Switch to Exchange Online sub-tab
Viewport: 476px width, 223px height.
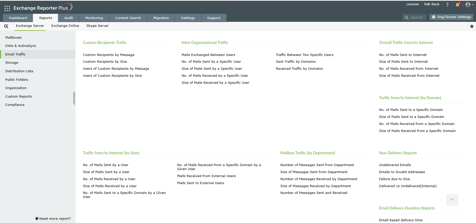click(x=65, y=26)
